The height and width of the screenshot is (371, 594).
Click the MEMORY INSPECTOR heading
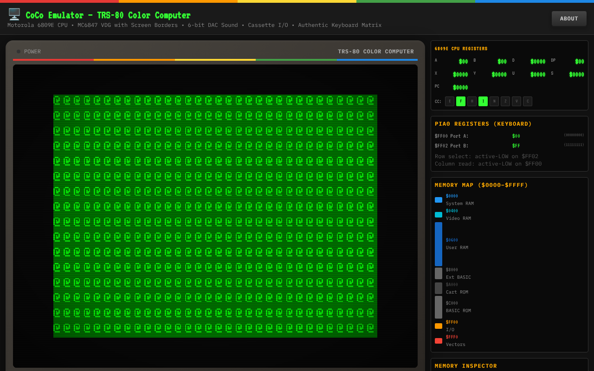click(x=466, y=366)
